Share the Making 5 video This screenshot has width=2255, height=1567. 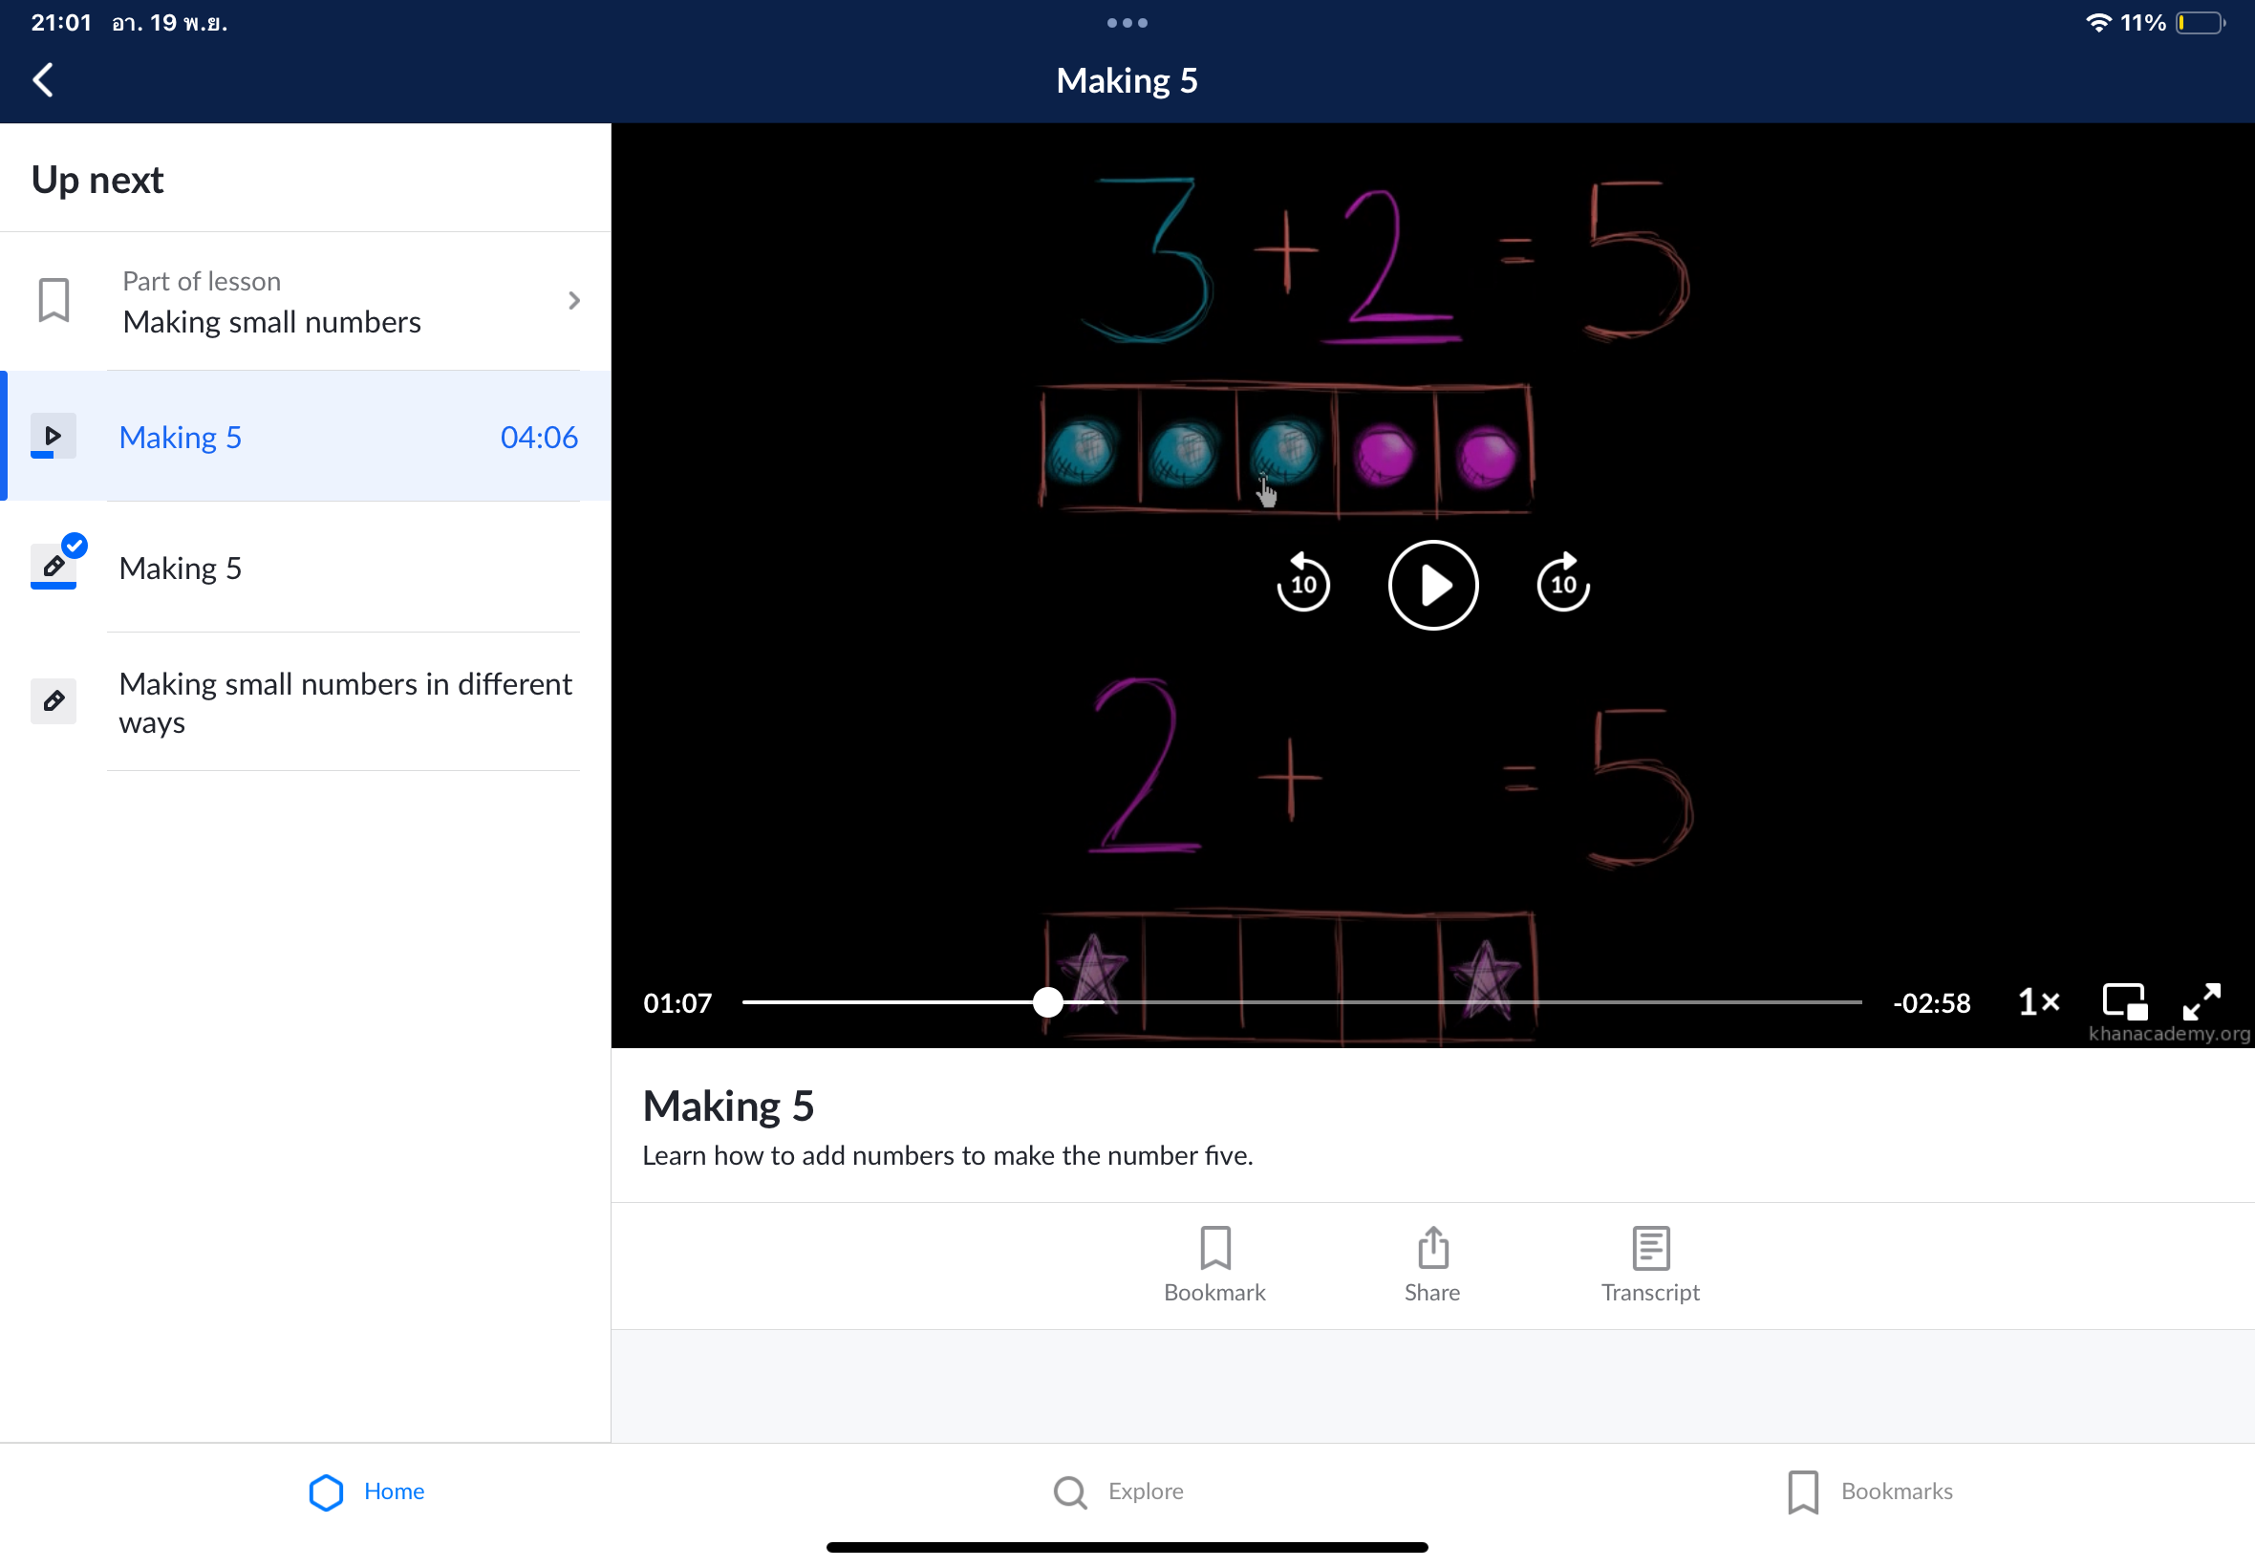click(x=1432, y=1265)
